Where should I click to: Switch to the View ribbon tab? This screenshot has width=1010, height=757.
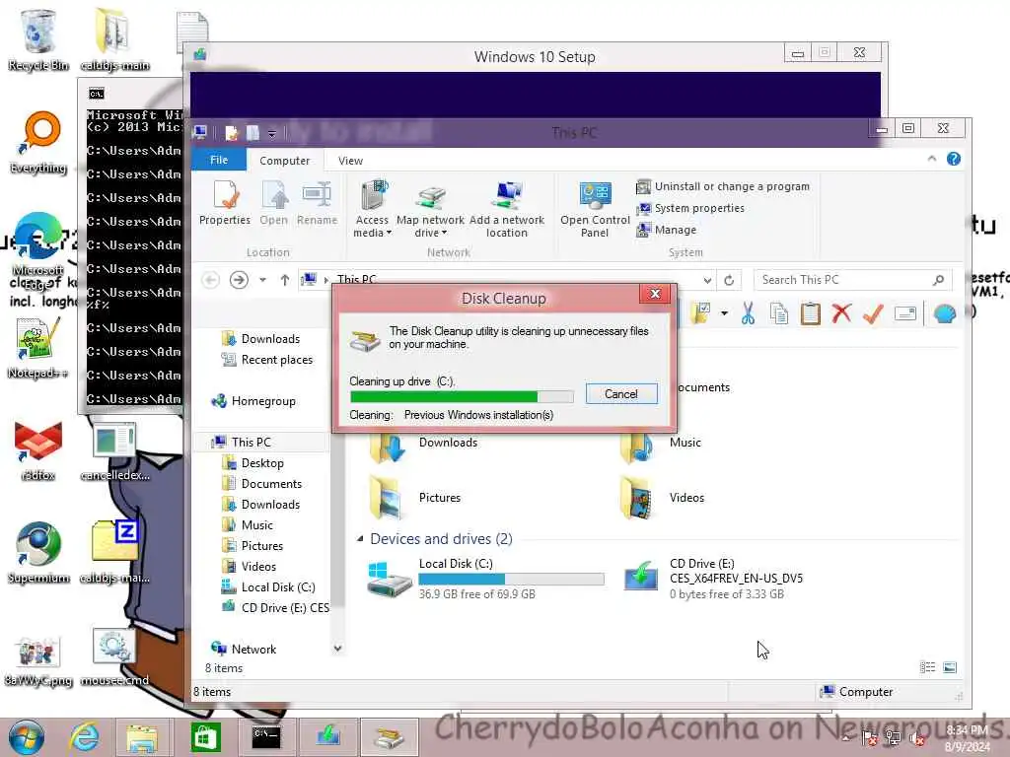[350, 161]
